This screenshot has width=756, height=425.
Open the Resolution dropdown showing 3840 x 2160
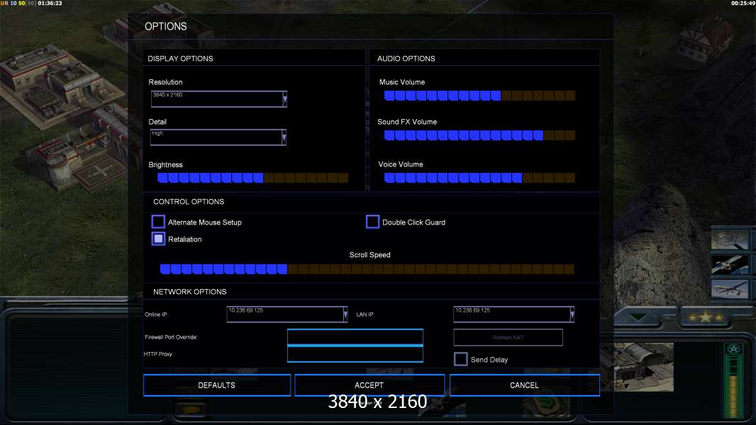(x=219, y=98)
